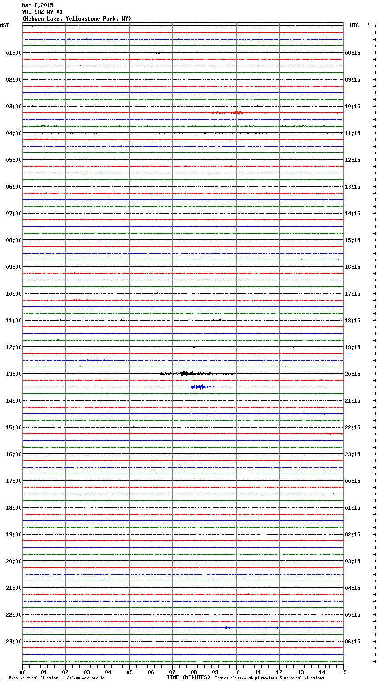Click the 08 minute tick on the bottom axis
This screenshot has width=379, height=684.
[x=194, y=672]
